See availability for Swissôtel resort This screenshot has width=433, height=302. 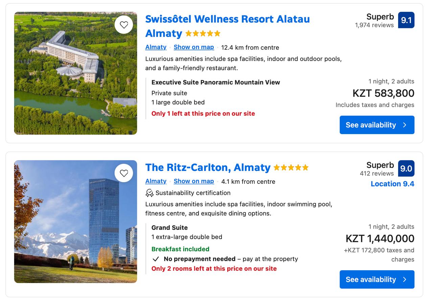[377, 125]
